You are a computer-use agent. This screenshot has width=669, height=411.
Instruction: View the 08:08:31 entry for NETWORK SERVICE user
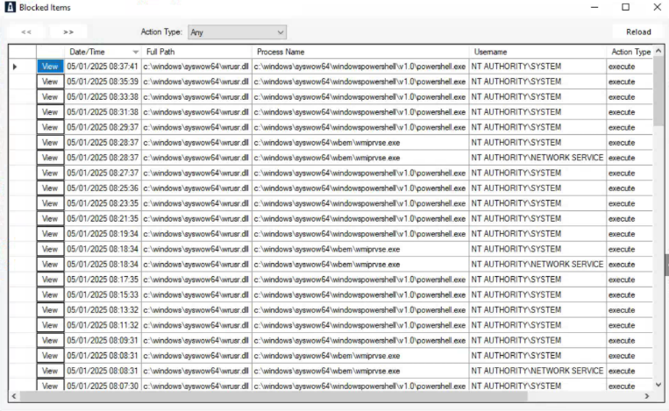click(50, 371)
